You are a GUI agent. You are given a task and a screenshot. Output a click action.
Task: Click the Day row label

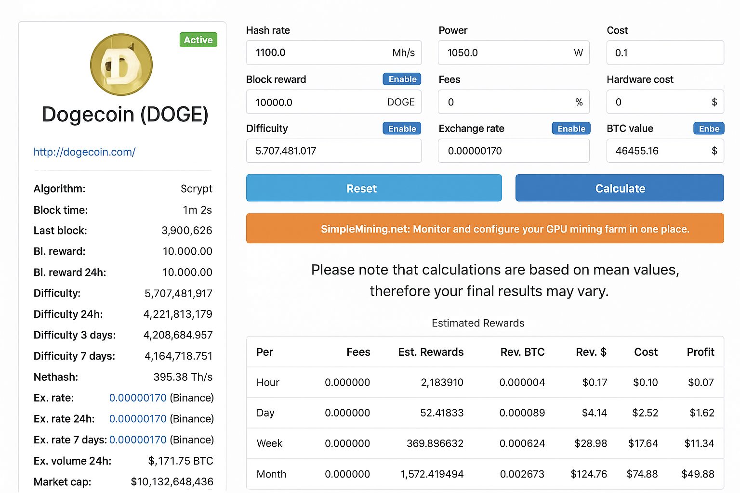pos(265,413)
